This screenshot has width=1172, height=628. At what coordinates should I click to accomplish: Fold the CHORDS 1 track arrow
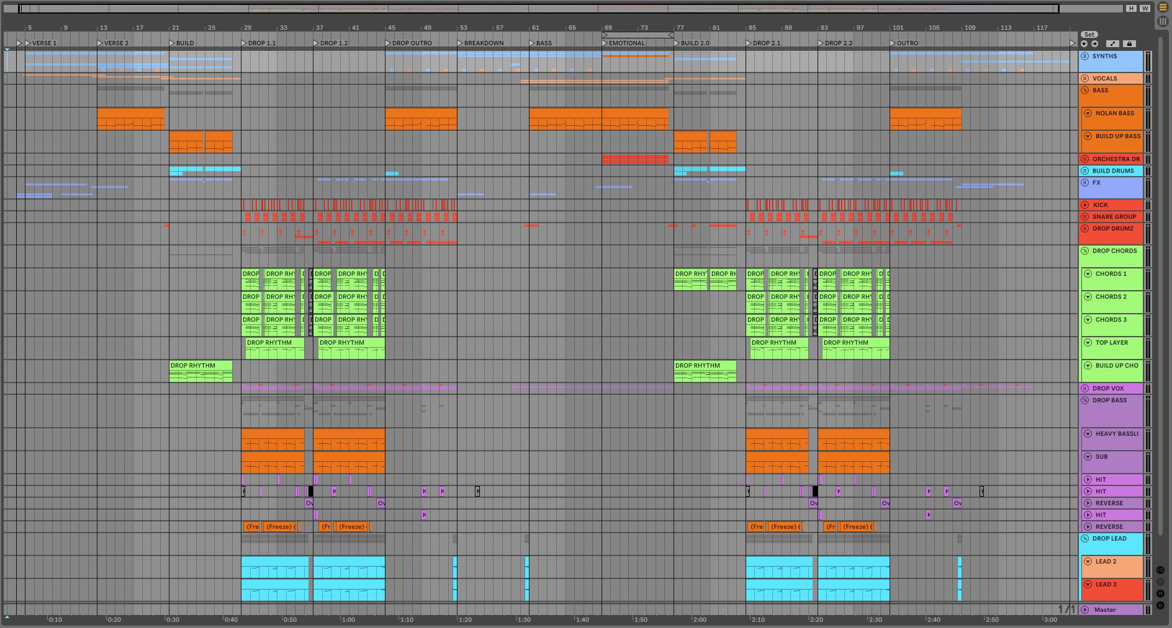(x=1088, y=274)
